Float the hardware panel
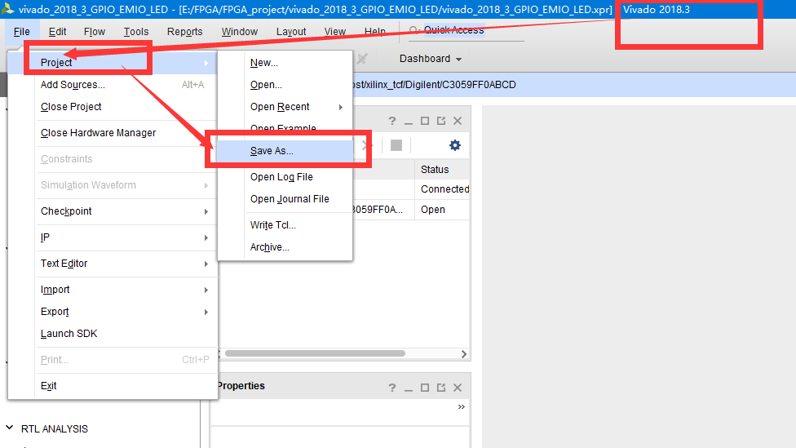This screenshot has width=796, height=448. click(x=441, y=121)
